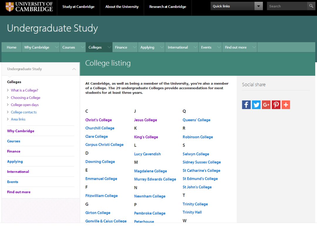Click the University of Cambridge logo
Viewport: 317px width, 226px height.
[x=29, y=7]
